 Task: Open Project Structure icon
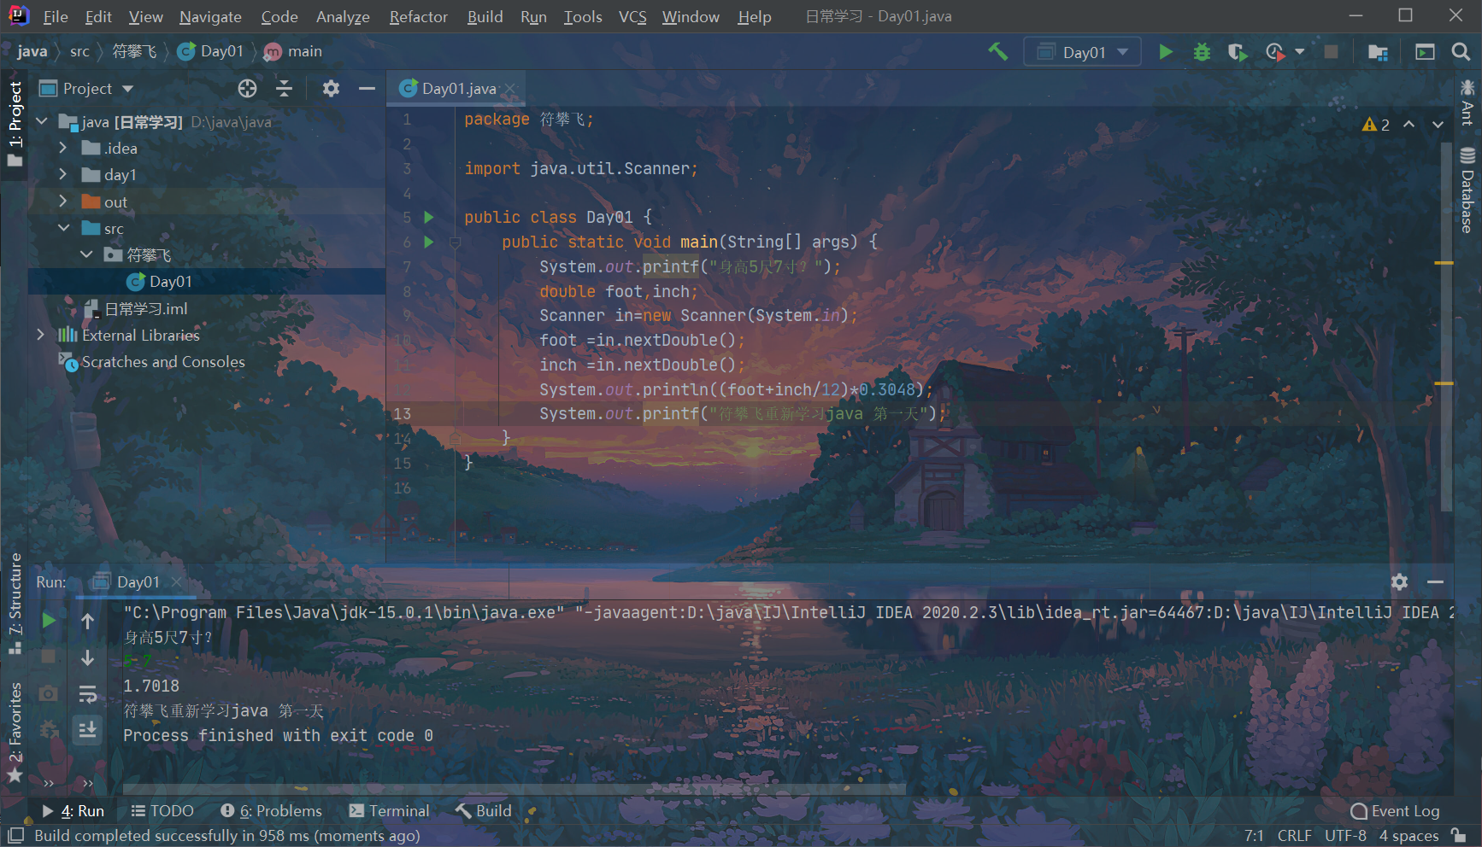(x=1378, y=52)
